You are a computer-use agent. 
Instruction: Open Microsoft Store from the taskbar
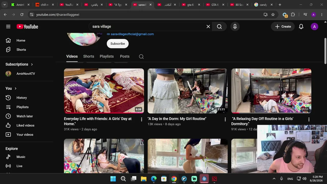(164, 179)
